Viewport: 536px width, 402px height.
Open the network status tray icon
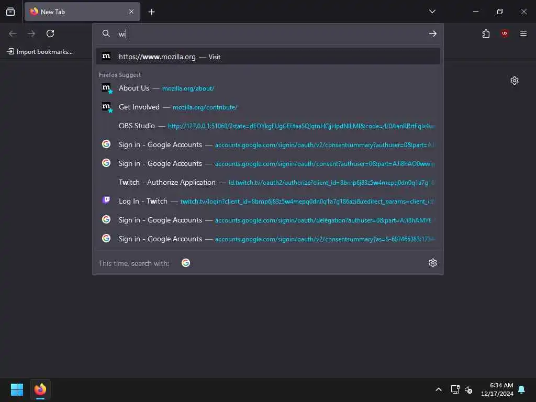[x=455, y=389]
